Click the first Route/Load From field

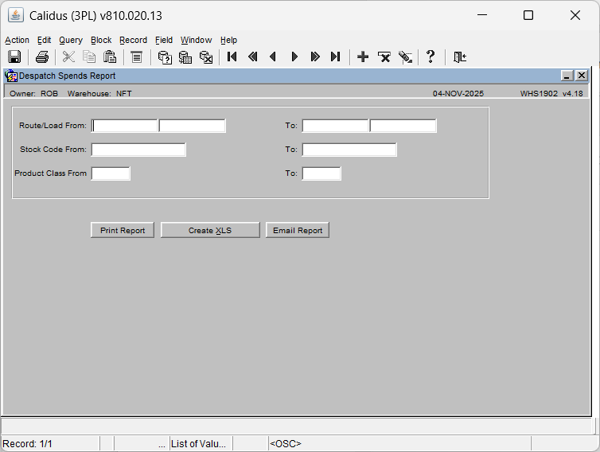click(x=125, y=126)
